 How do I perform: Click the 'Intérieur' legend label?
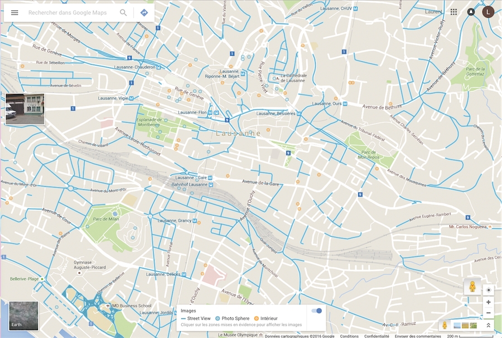click(269, 318)
